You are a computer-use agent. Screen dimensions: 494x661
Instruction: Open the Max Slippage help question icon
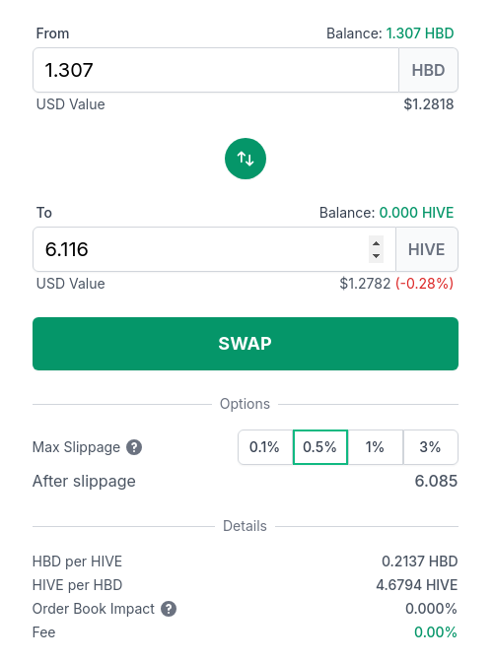(x=134, y=447)
